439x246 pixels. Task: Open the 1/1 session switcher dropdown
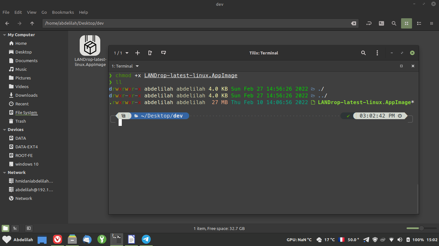click(x=121, y=53)
